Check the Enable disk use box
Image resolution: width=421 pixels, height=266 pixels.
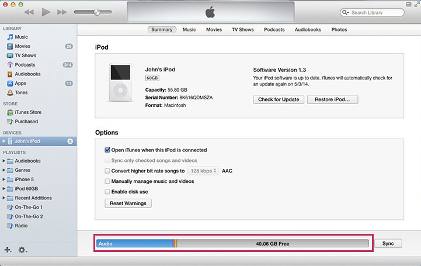tap(107, 192)
